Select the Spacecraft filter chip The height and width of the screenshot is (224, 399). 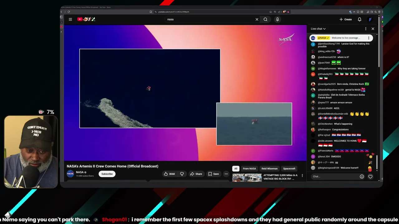click(x=289, y=169)
